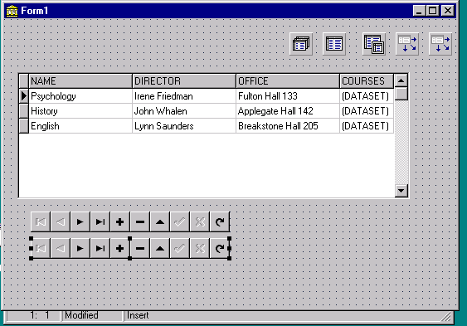Select the nested table component icon
The image size is (467, 326).
click(374, 44)
